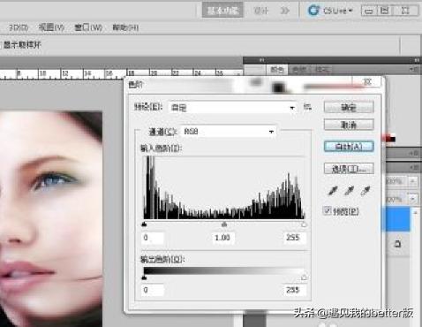The width and height of the screenshot is (422, 327).
Task: Click the input shadow field showing 0
Action: (x=153, y=238)
